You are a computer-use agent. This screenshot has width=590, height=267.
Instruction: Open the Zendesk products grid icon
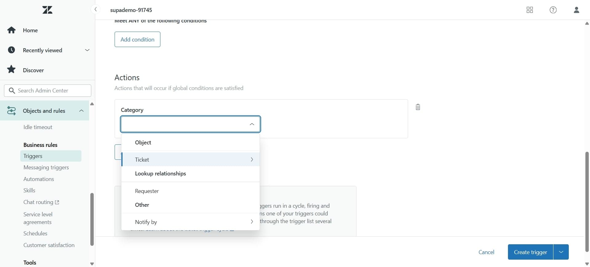[x=530, y=10]
